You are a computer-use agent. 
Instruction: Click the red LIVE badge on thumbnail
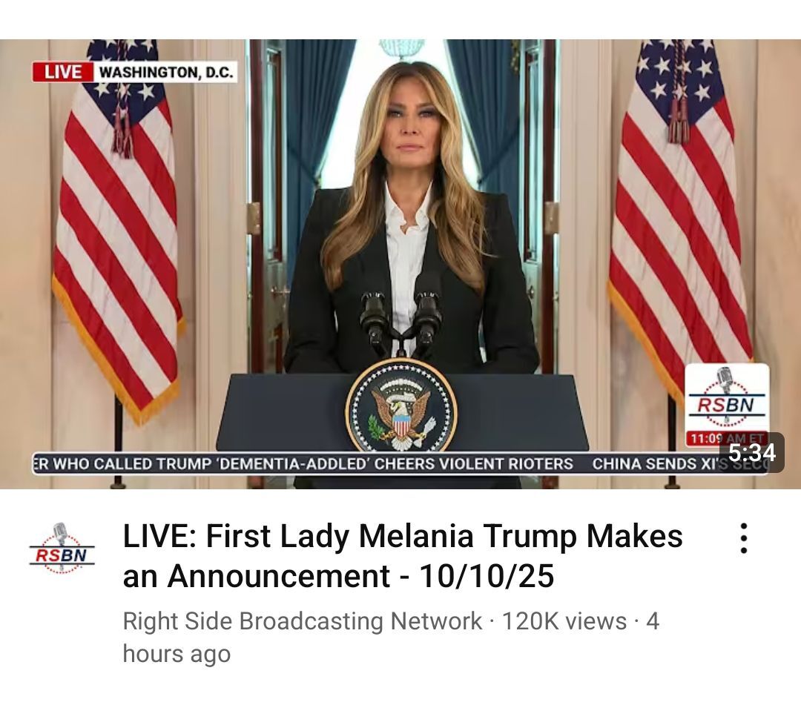coord(63,71)
